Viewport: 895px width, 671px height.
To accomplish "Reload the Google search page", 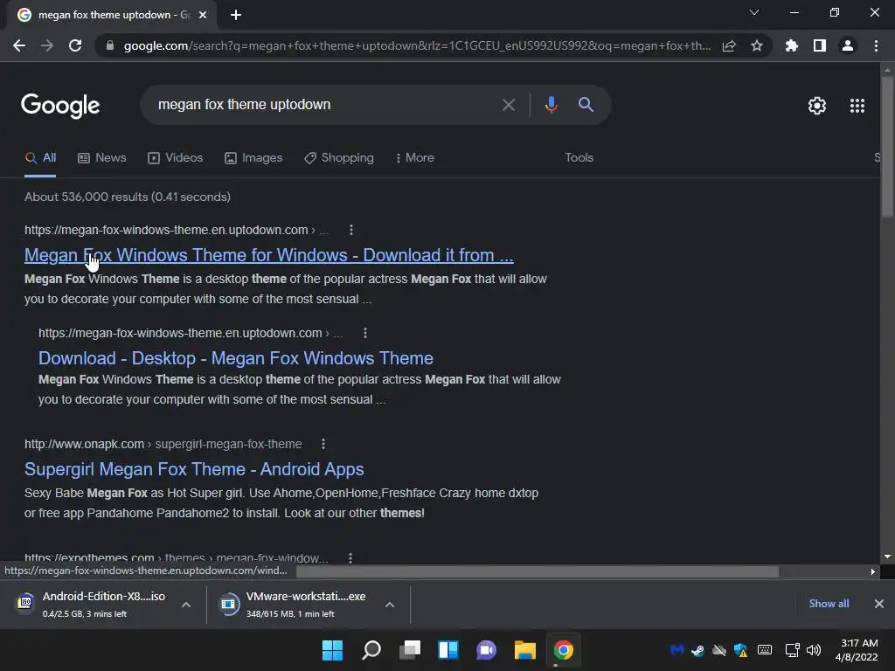I will pos(75,45).
